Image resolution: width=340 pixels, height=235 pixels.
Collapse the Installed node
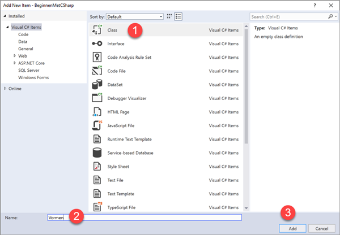click(5, 16)
